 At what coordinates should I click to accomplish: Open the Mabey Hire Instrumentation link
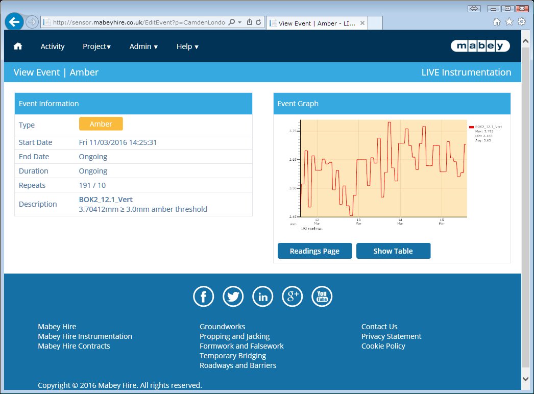tap(85, 336)
